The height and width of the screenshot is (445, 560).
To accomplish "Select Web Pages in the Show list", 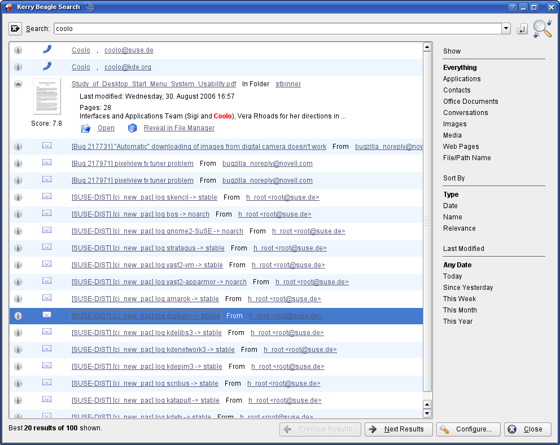I will point(461,147).
